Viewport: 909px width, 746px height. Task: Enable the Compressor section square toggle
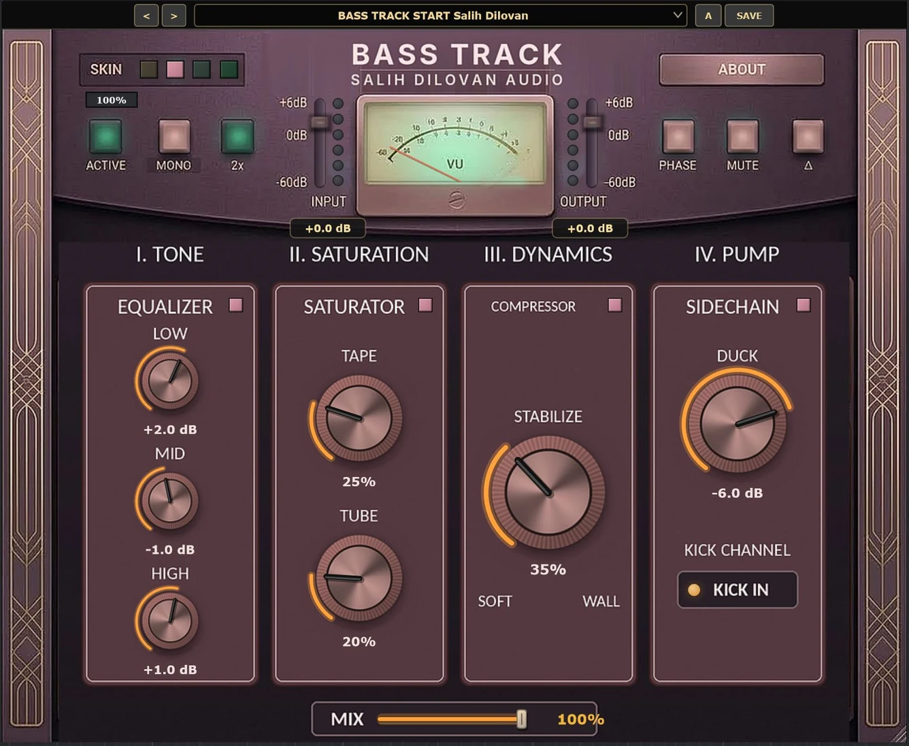coord(615,305)
